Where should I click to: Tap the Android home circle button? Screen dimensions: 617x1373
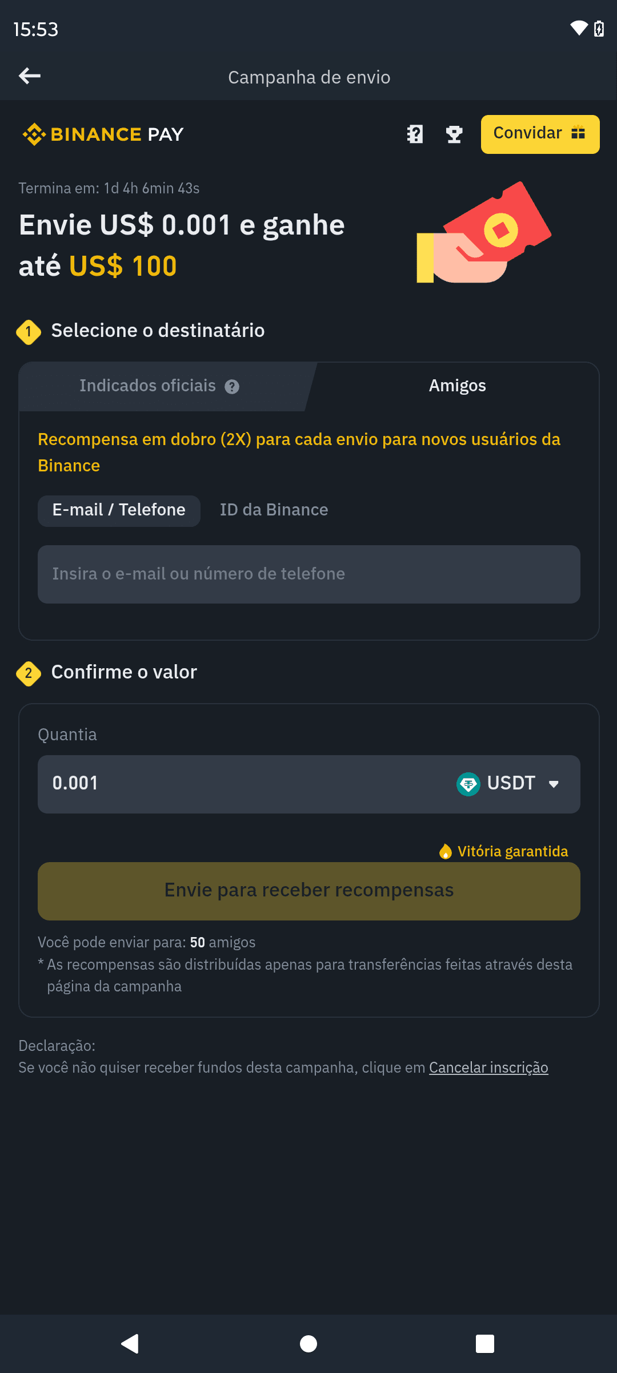308,1344
